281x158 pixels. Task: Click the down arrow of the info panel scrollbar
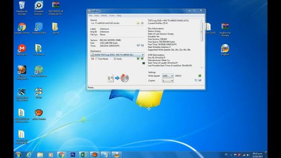pos(202,68)
